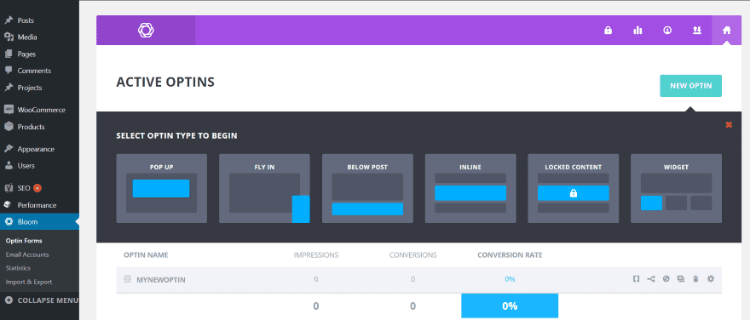Open Email Accounts submenu item

point(27,254)
